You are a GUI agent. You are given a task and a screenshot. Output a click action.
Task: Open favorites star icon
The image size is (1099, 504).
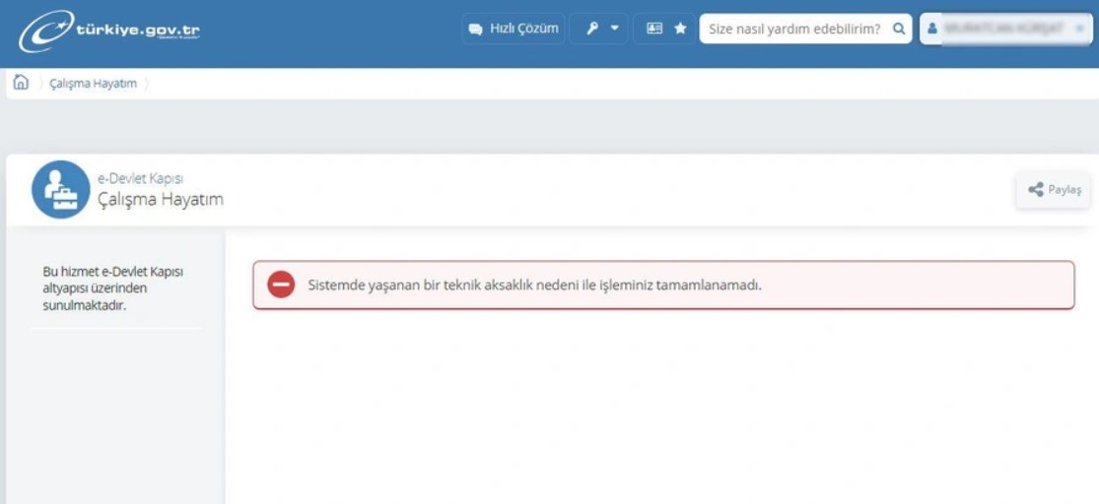pos(680,29)
